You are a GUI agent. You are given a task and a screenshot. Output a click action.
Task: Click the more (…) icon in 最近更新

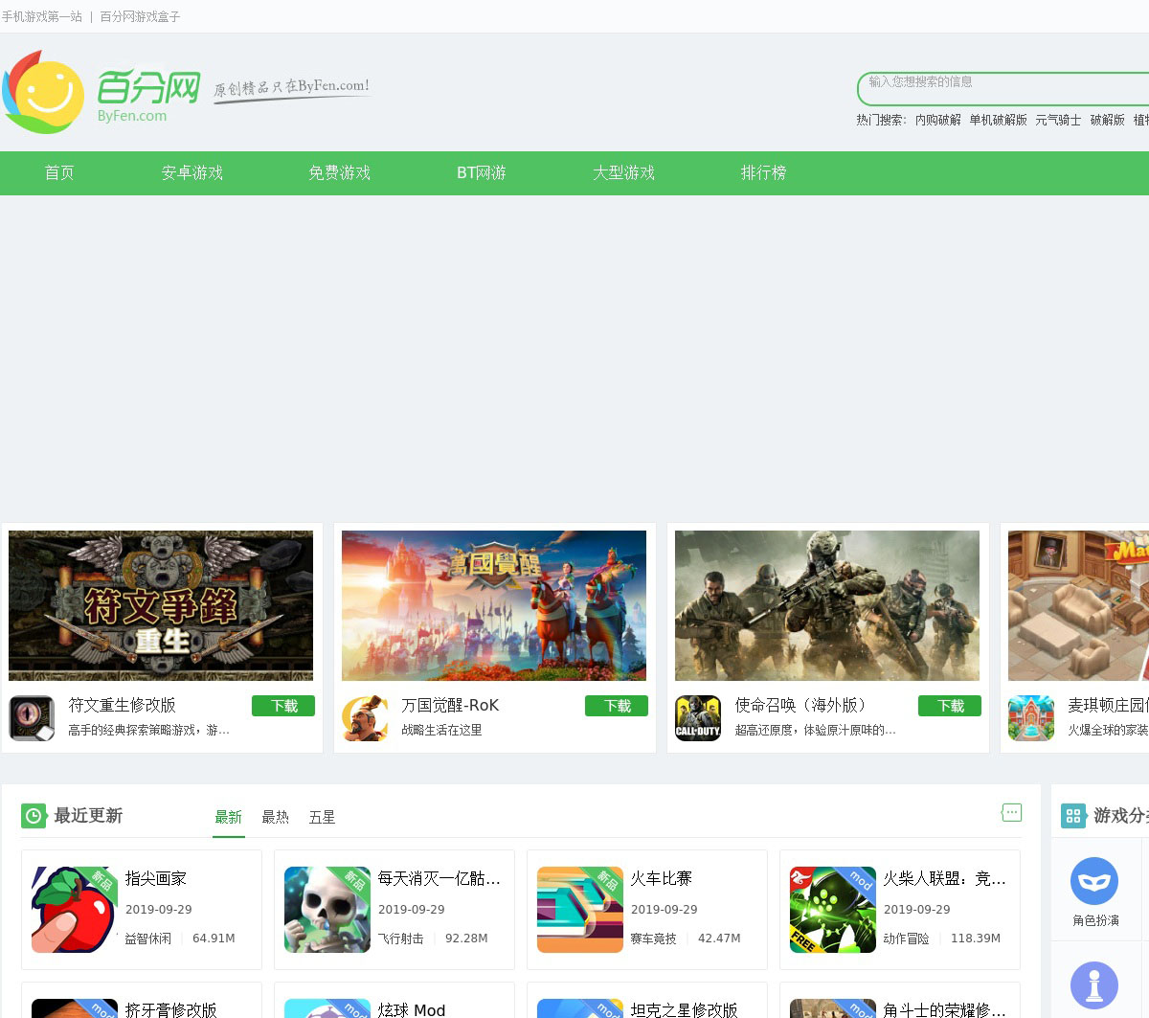(1012, 812)
